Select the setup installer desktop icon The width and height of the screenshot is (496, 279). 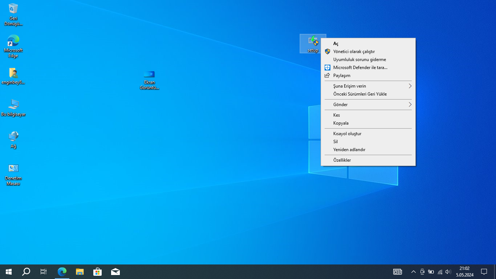click(313, 44)
